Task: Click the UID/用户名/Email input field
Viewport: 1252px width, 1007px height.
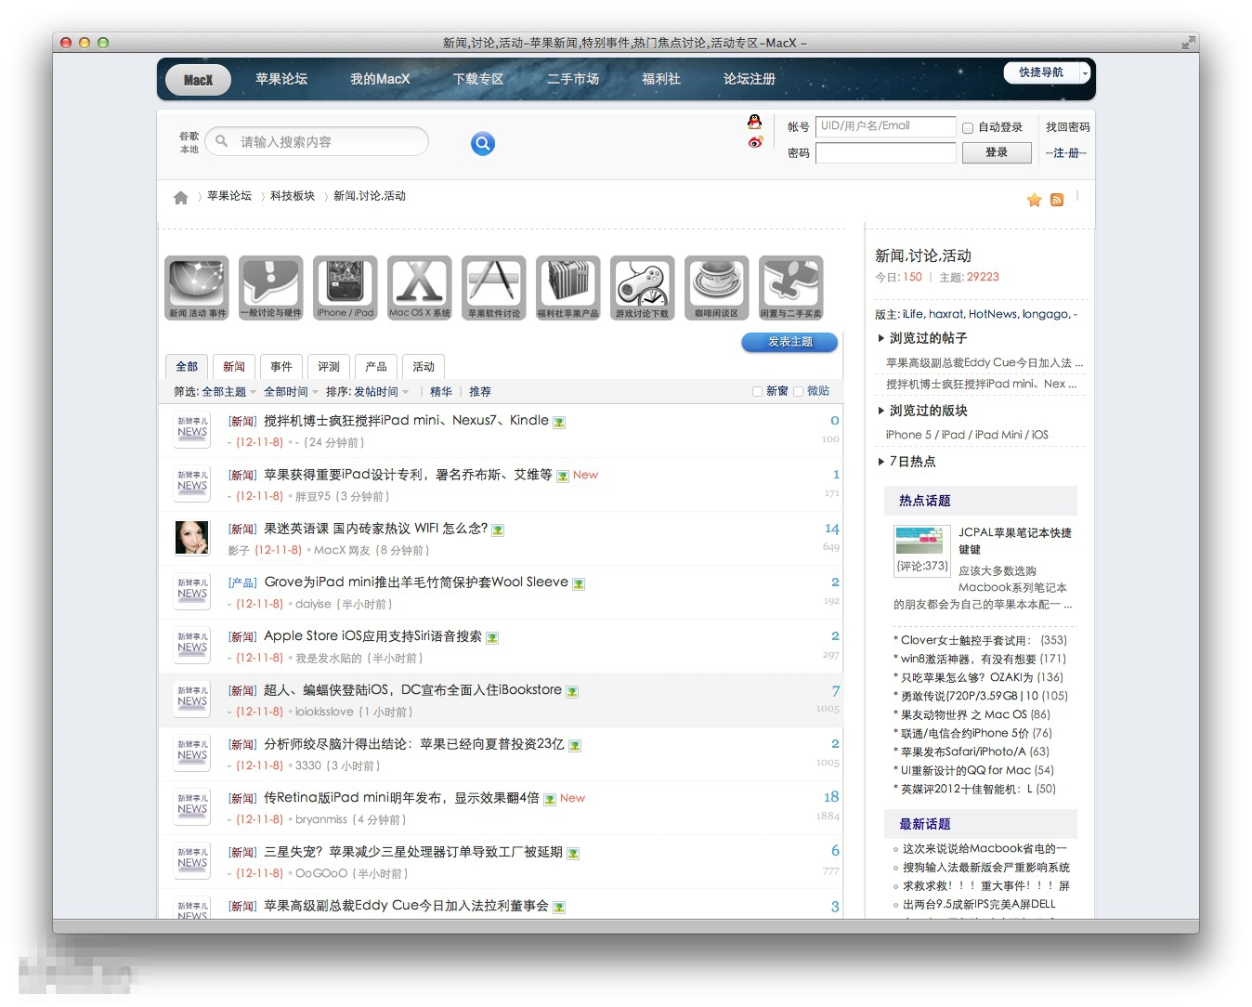Action: (886, 126)
